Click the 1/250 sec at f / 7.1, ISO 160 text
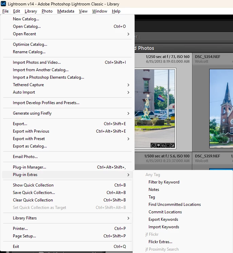233x253 pixels. tap(168, 57)
